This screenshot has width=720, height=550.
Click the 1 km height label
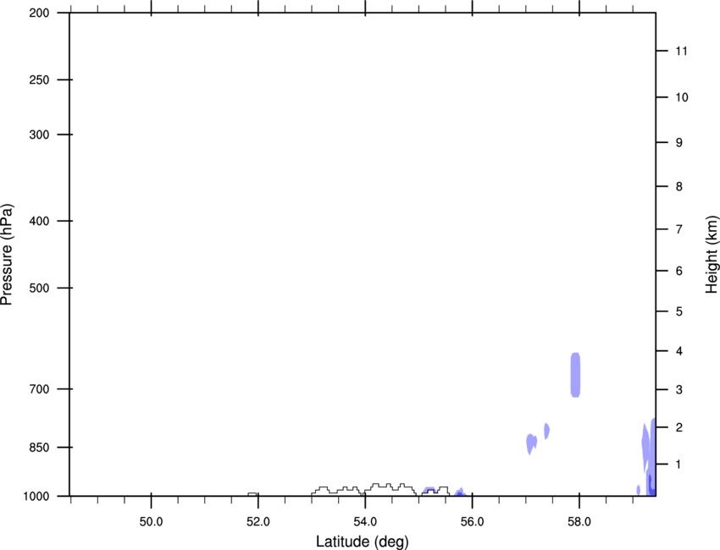pyautogui.click(x=678, y=465)
